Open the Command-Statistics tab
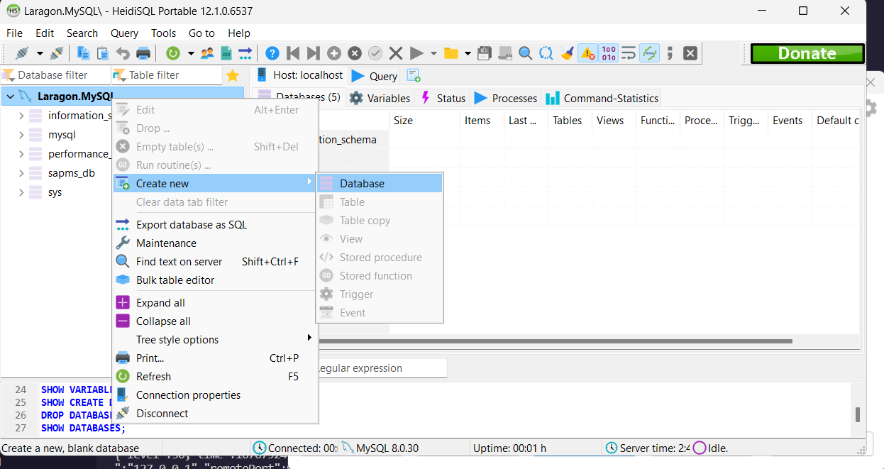The width and height of the screenshot is (884, 469). pos(602,99)
